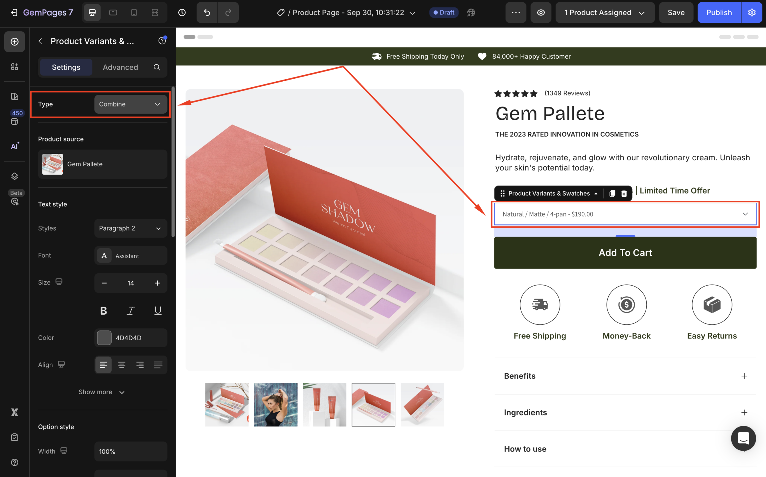The image size is (766, 477).
Task: Toggle italic text style
Action: point(131,311)
